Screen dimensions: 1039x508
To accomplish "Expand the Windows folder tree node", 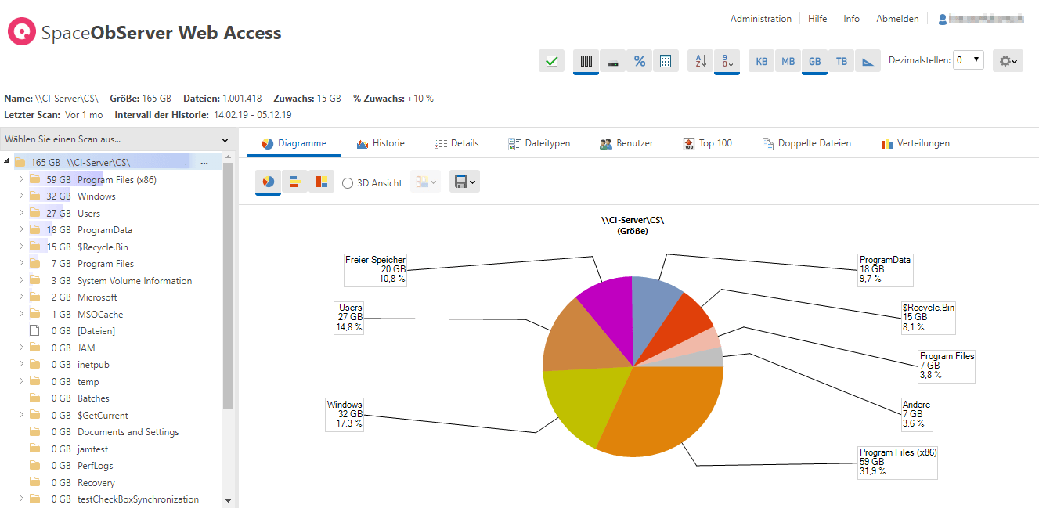I will 21,196.
